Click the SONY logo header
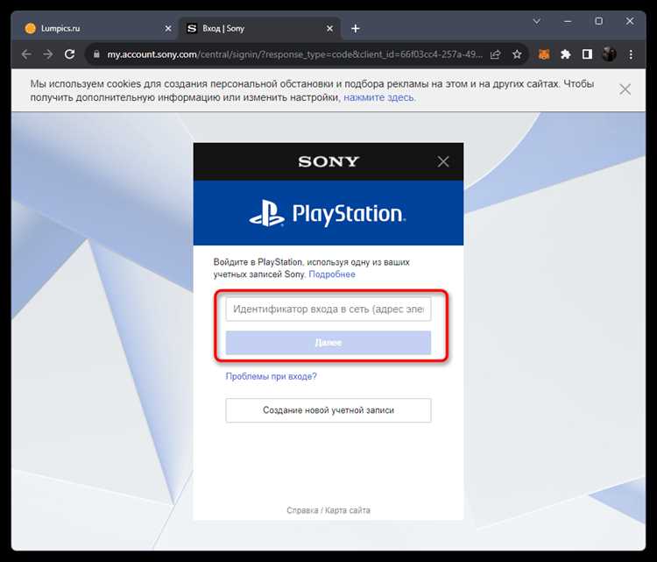 pyautogui.click(x=328, y=161)
